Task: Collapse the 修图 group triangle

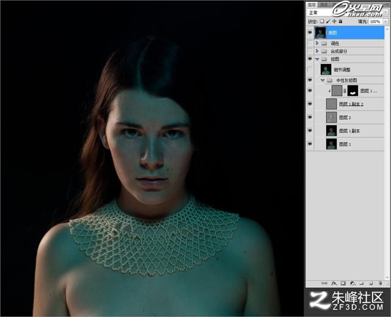Action: click(x=317, y=59)
